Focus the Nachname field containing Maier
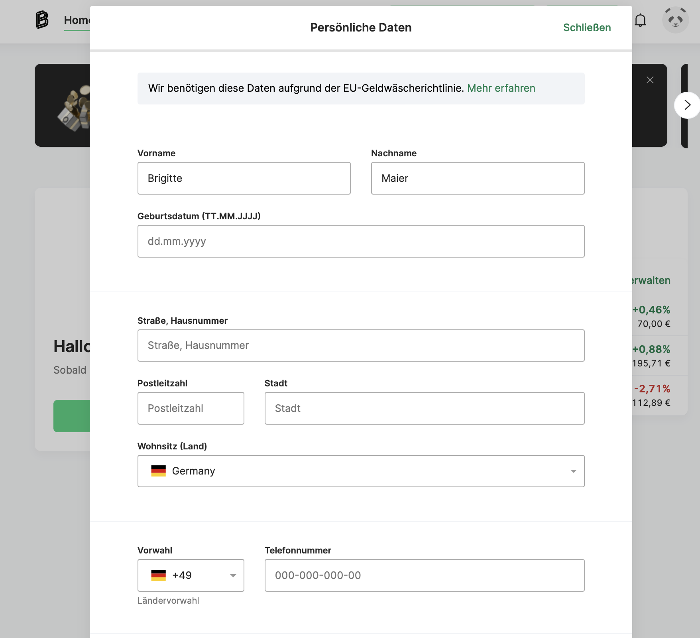Image resolution: width=700 pixels, height=638 pixels. tap(478, 178)
